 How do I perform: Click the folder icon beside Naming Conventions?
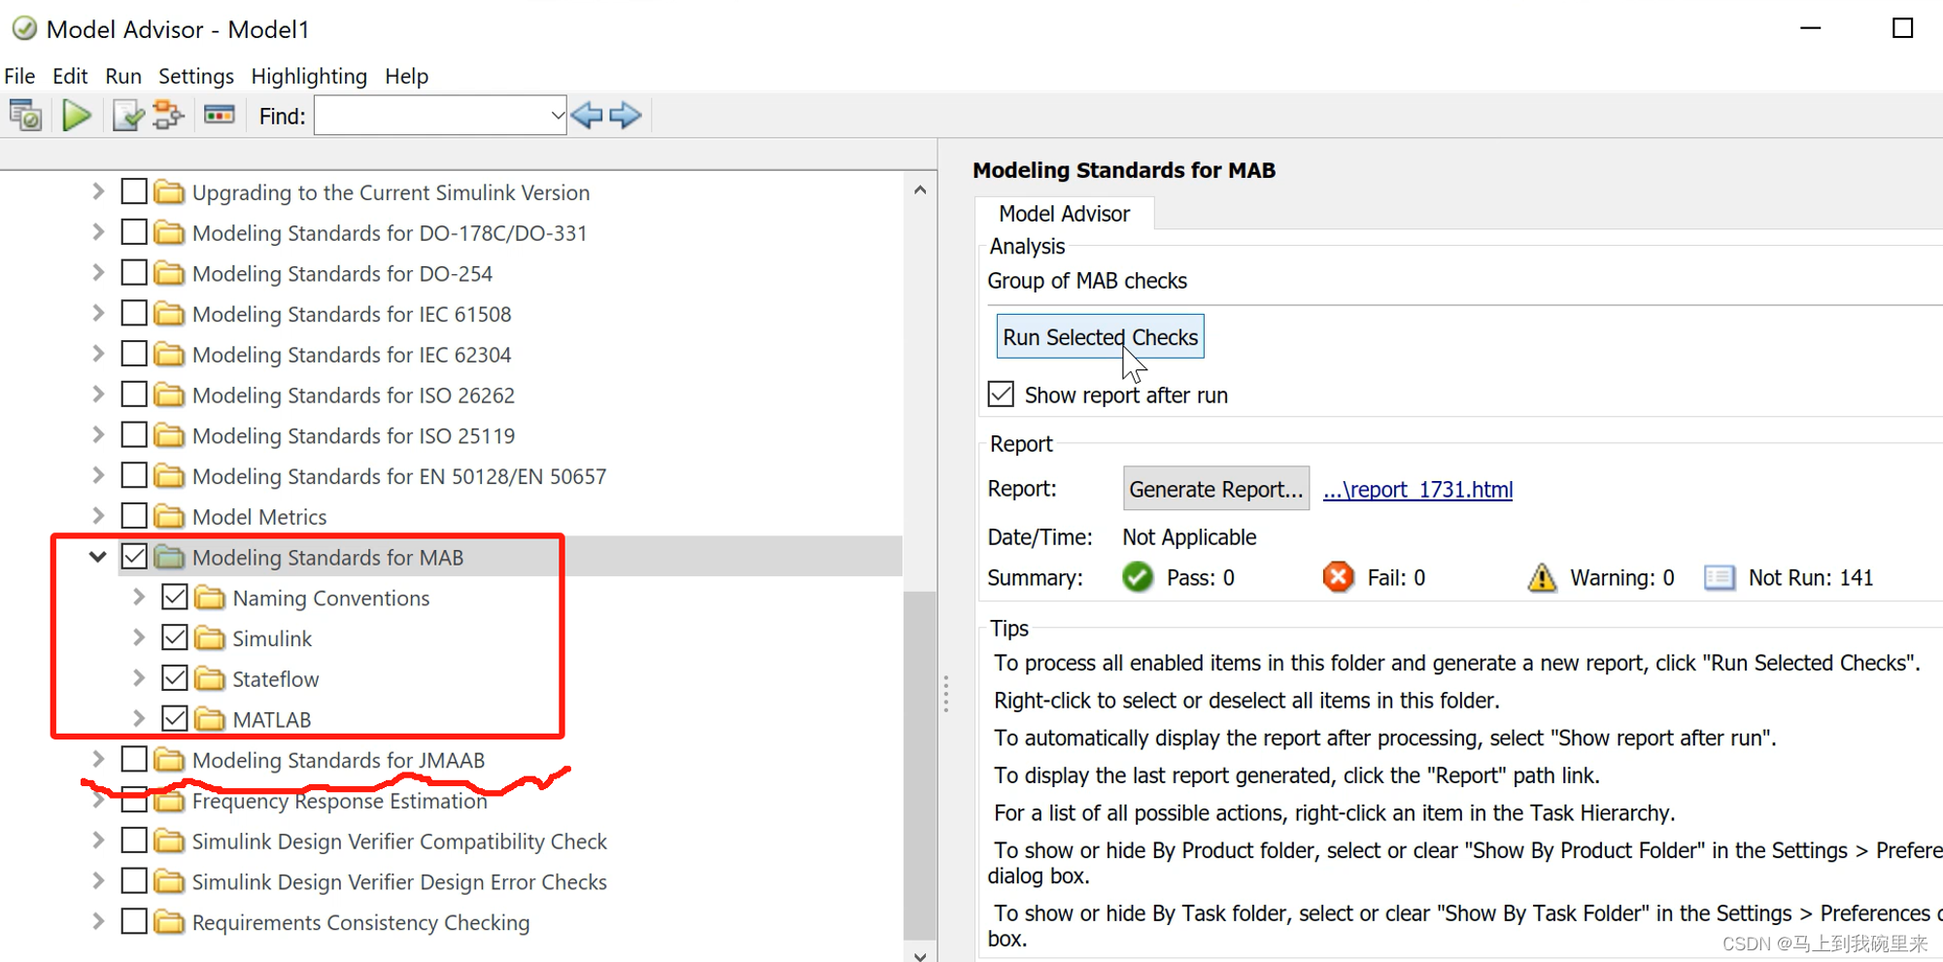(x=209, y=598)
